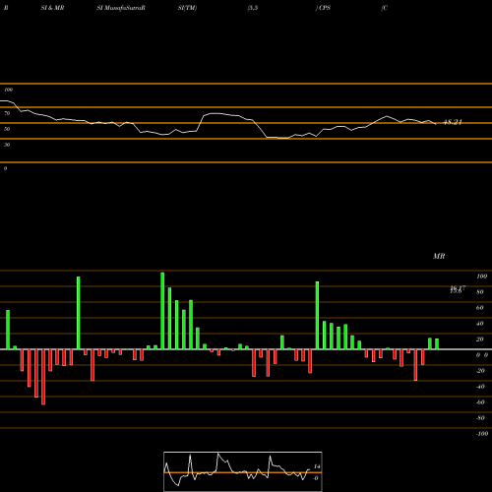Click the MR axis label -100
Image resolution: width=492 pixels, height=492 pixels.
pyautogui.click(x=482, y=434)
